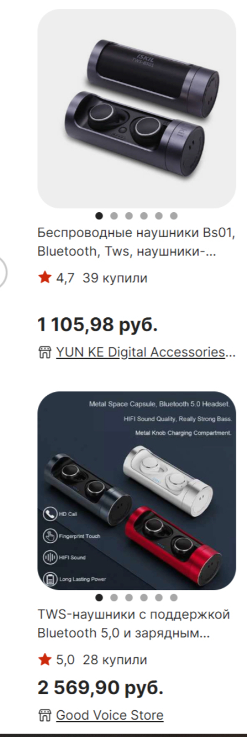Select last carousel dot under TWS earbuds image
247x737 pixels.
click(174, 597)
